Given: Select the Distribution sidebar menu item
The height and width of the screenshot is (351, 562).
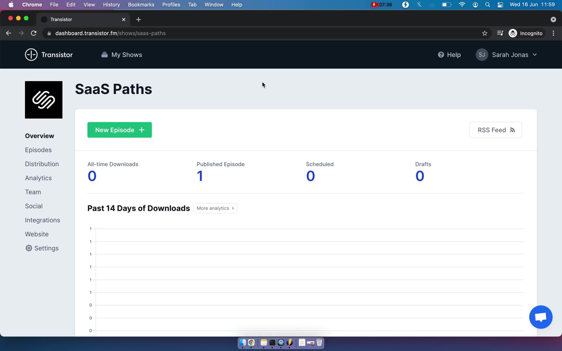Looking at the screenshot, I should point(42,164).
